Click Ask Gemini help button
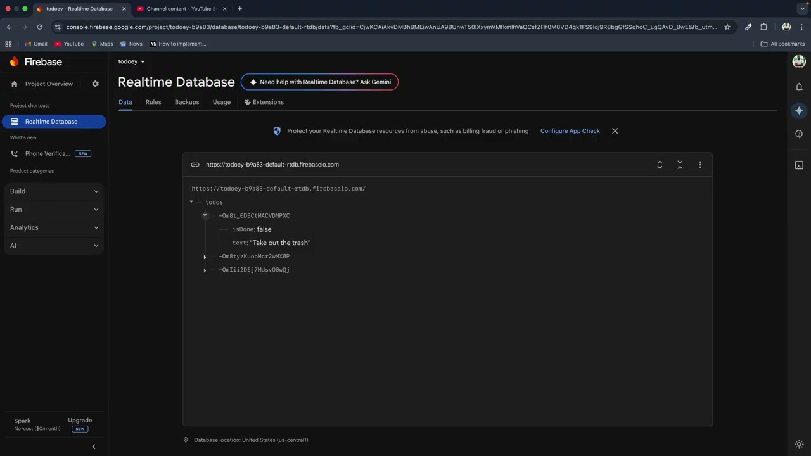811x456 pixels. (x=319, y=82)
